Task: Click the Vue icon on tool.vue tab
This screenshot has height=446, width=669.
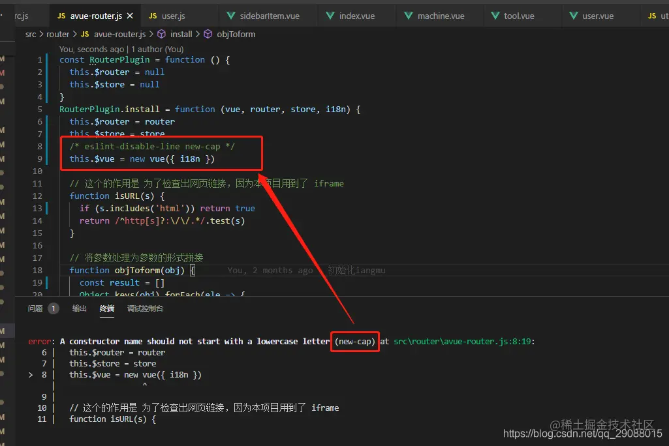Action: (x=495, y=16)
